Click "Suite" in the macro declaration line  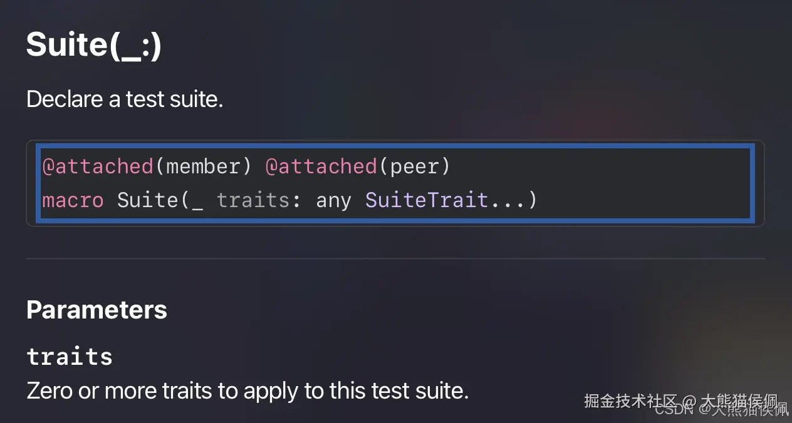click(x=148, y=200)
